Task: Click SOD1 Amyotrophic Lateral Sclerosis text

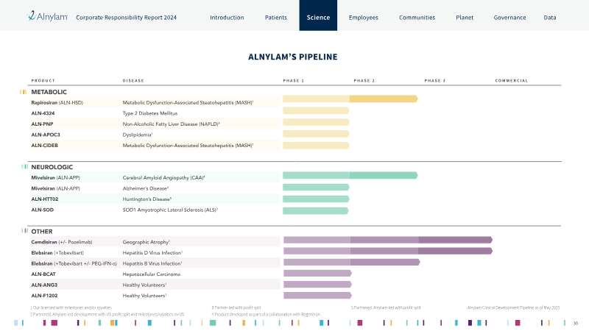Action: [x=170, y=210]
